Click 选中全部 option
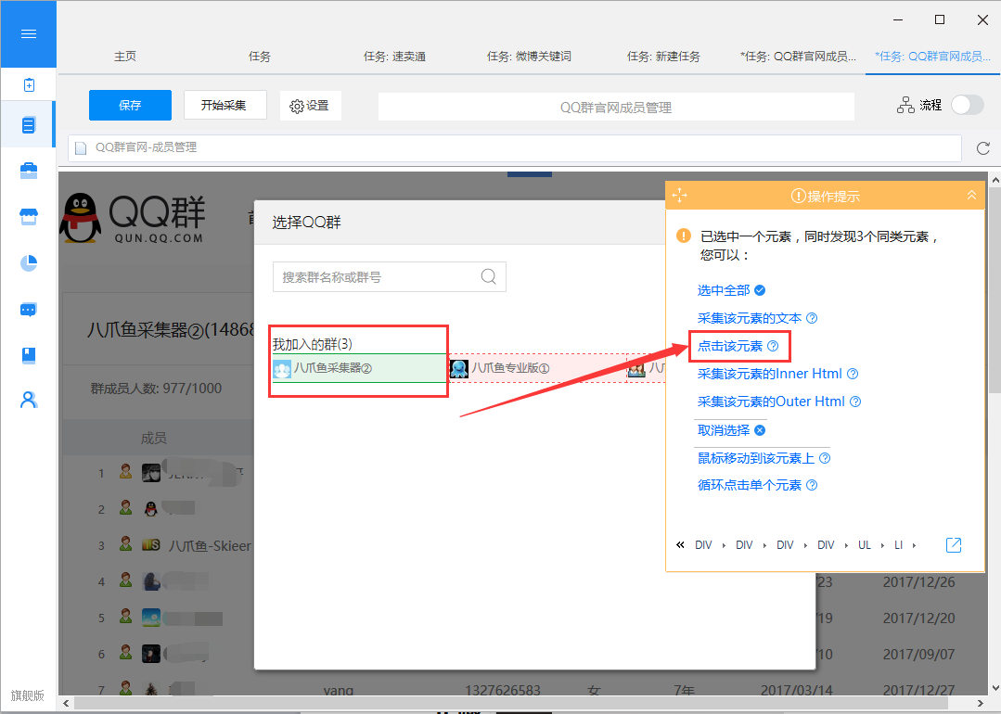This screenshot has height=714, width=1001. (731, 290)
